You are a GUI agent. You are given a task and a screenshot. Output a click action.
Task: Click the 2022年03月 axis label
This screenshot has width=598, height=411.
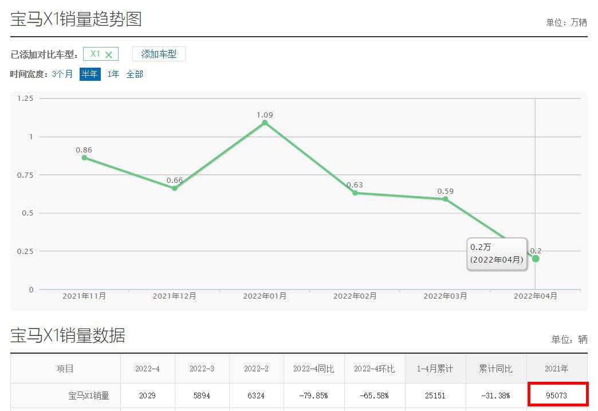point(446,296)
